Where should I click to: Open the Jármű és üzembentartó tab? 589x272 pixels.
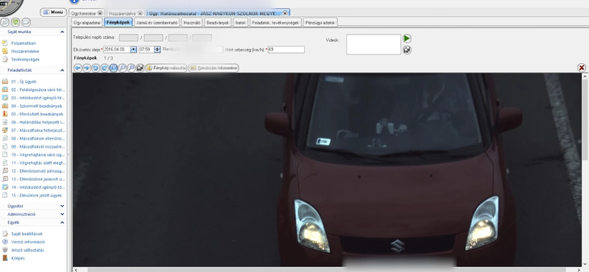coord(157,23)
